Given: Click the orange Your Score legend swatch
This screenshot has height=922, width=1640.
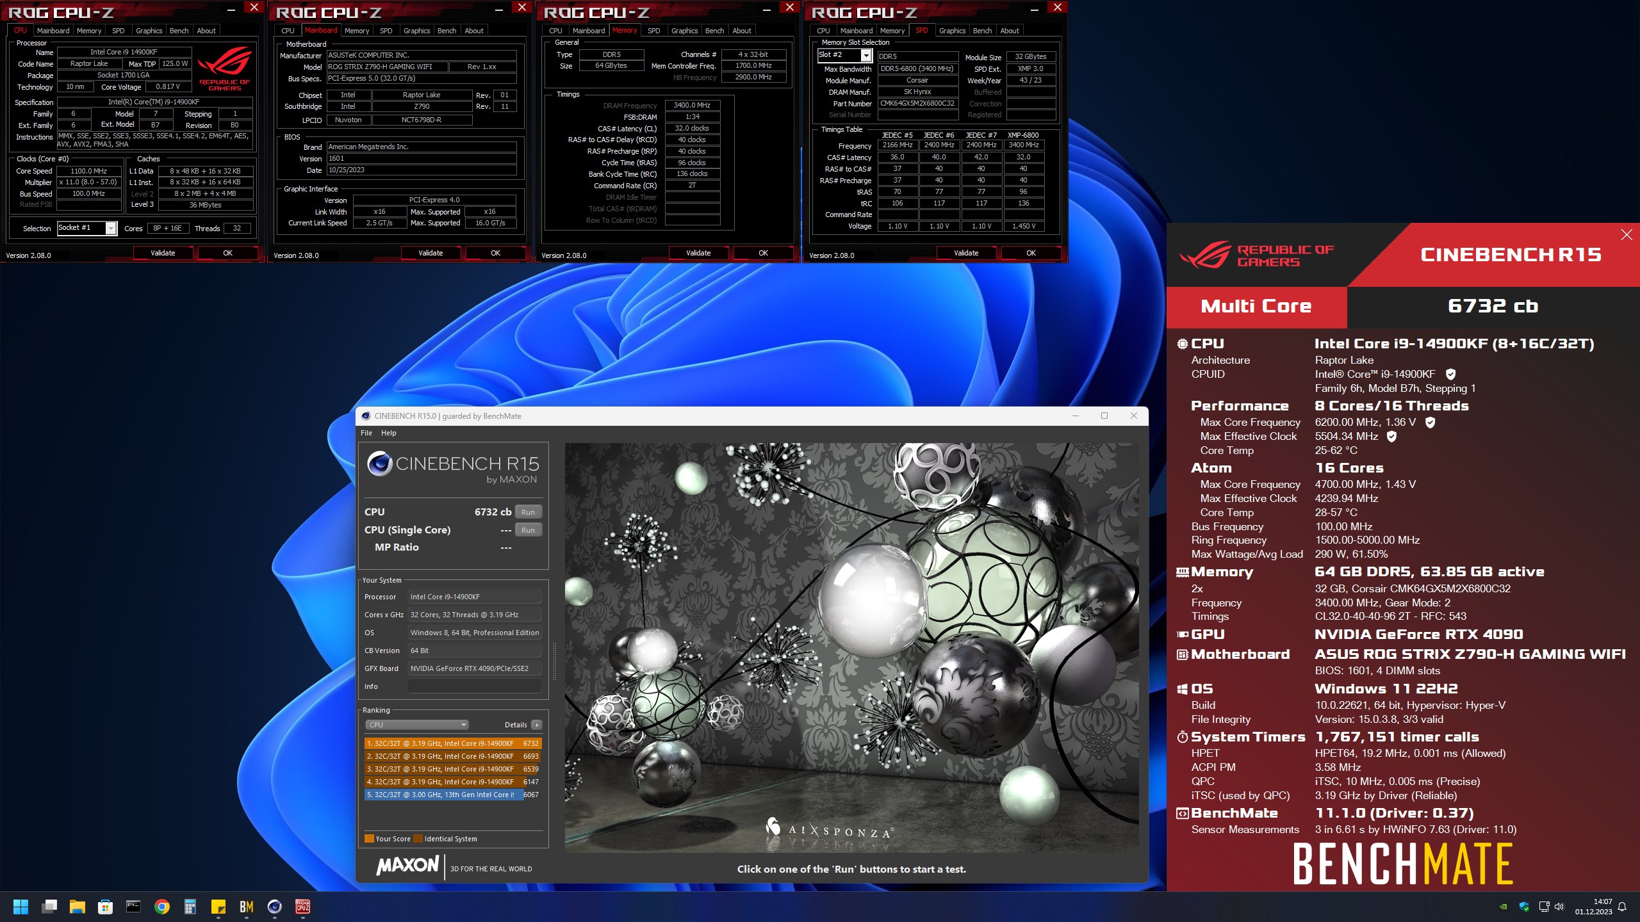Looking at the screenshot, I should 369,839.
